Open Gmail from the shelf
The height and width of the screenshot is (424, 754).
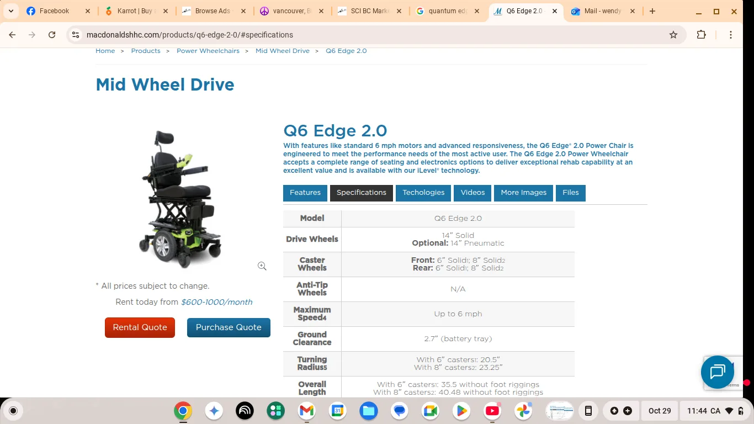[306, 411]
